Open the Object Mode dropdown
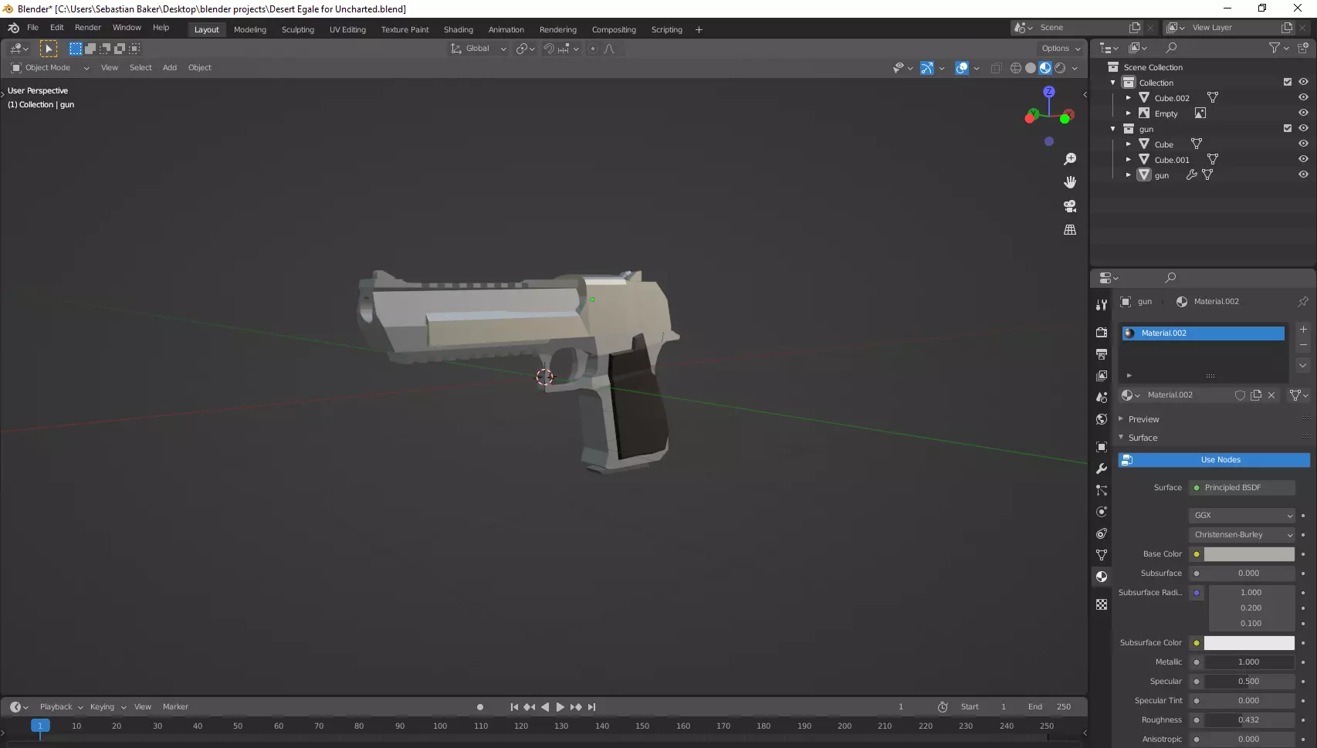1317x748 pixels. pos(50,68)
